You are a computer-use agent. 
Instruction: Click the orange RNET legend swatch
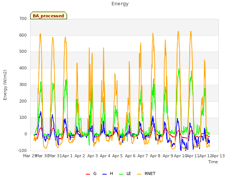coord(139,174)
